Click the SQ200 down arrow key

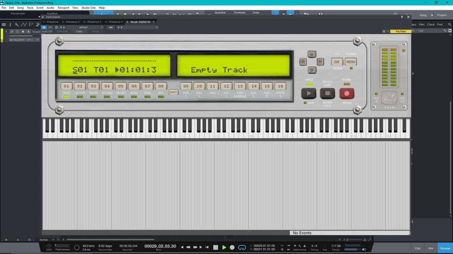tap(312, 70)
